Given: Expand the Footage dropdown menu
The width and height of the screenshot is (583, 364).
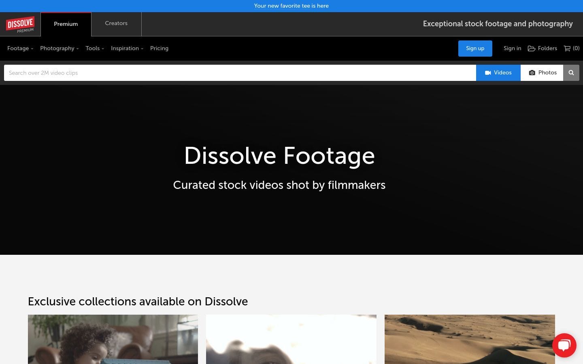Looking at the screenshot, I should [19, 48].
